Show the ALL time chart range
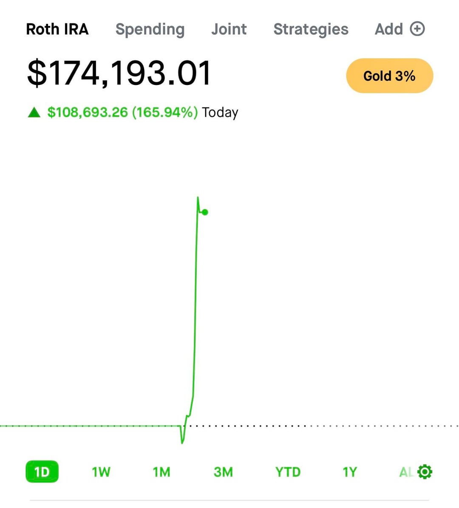The image size is (459, 508). [x=405, y=472]
